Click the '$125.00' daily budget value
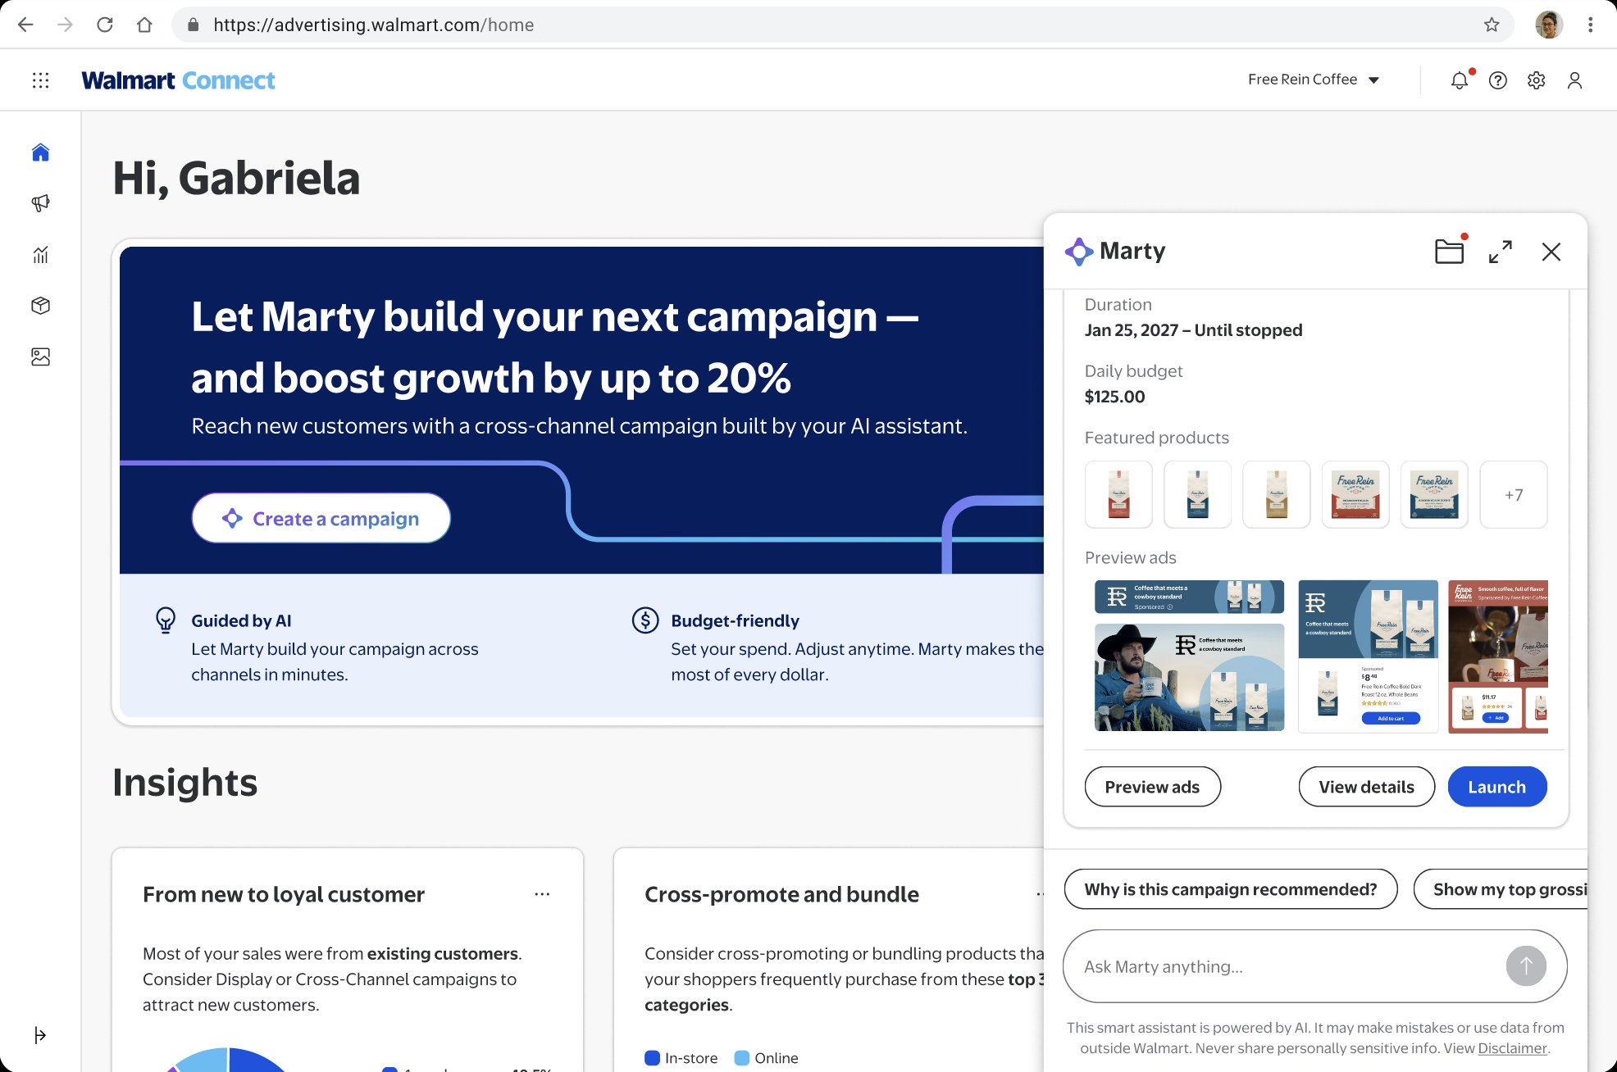The height and width of the screenshot is (1072, 1617). tap(1114, 397)
